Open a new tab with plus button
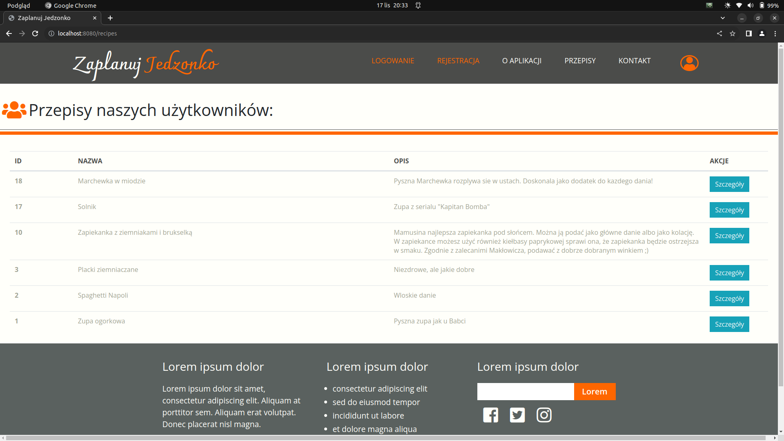 click(110, 18)
